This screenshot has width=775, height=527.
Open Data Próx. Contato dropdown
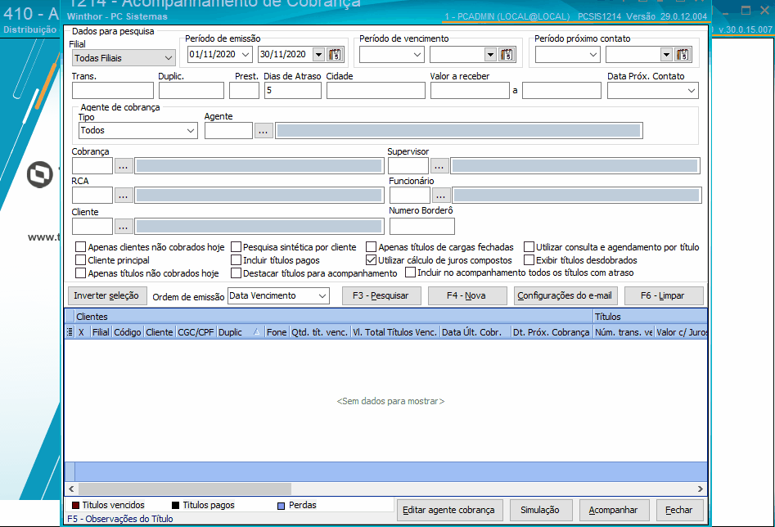692,91
